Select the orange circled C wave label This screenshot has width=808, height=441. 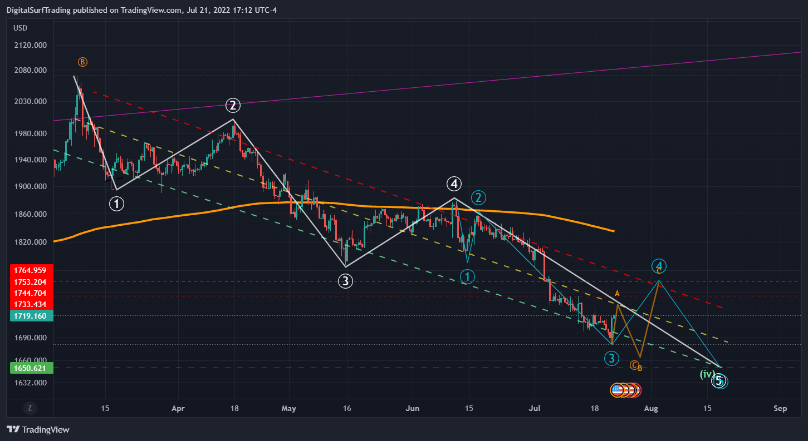coord(634,365)
